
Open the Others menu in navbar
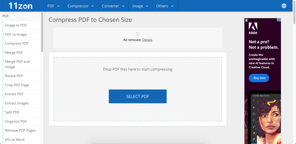pos(165,6)
